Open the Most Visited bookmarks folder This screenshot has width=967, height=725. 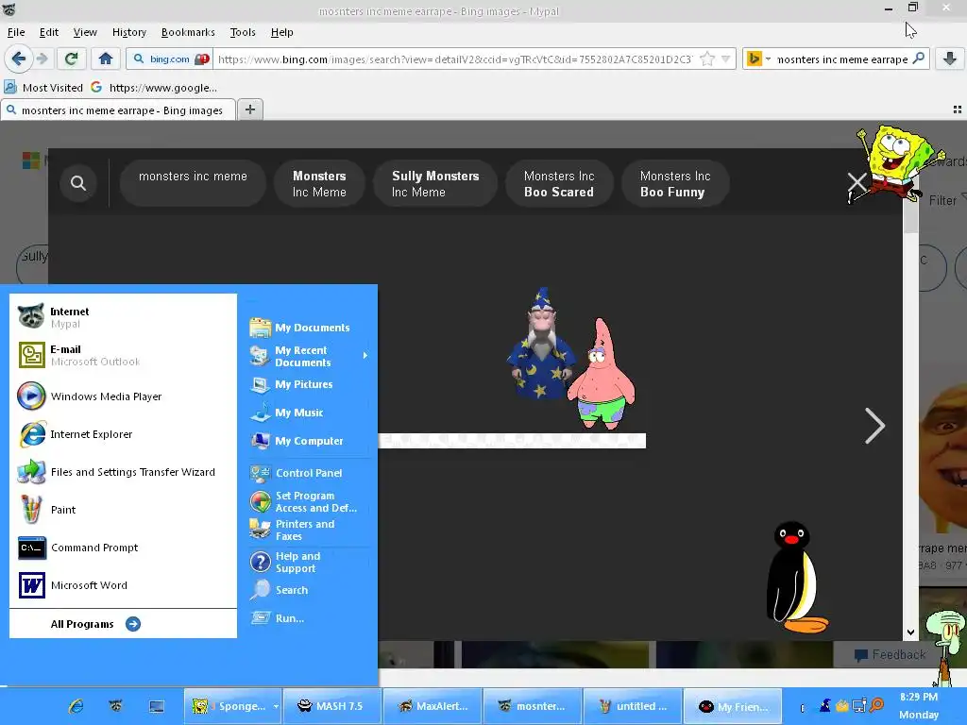(x=43, y=88)
